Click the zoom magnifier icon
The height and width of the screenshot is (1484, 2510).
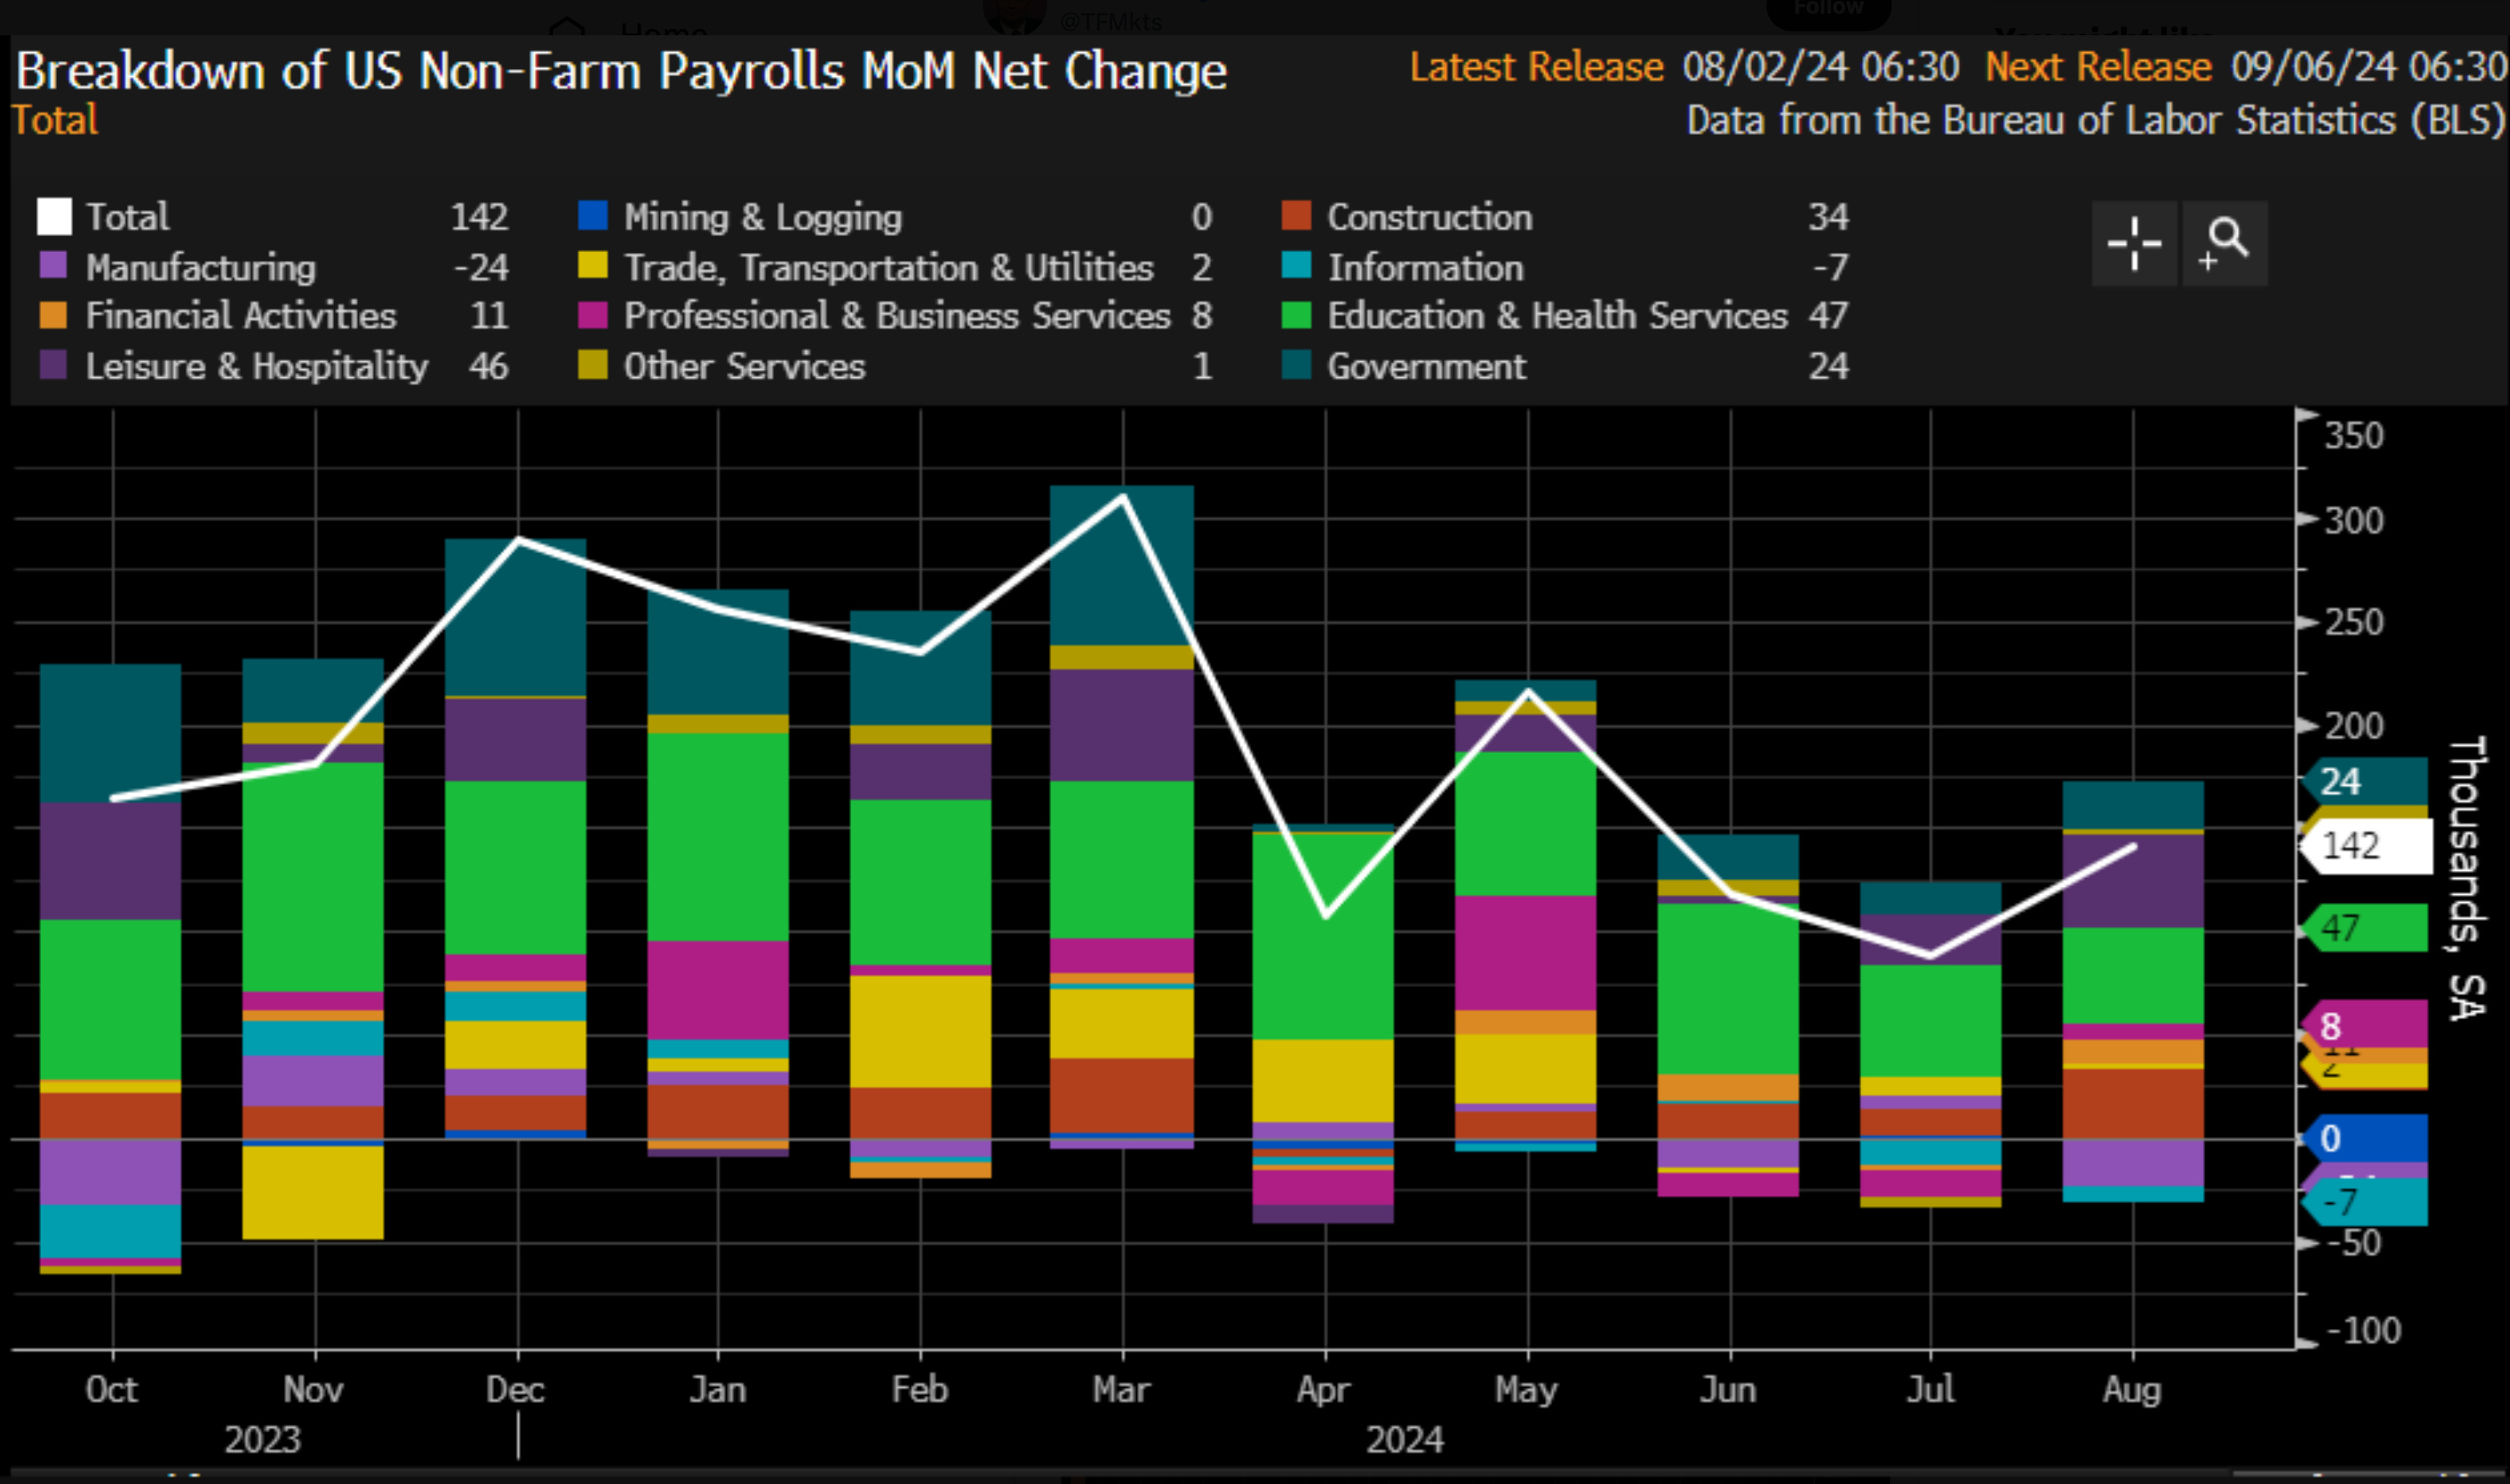tap(2225, 243)
